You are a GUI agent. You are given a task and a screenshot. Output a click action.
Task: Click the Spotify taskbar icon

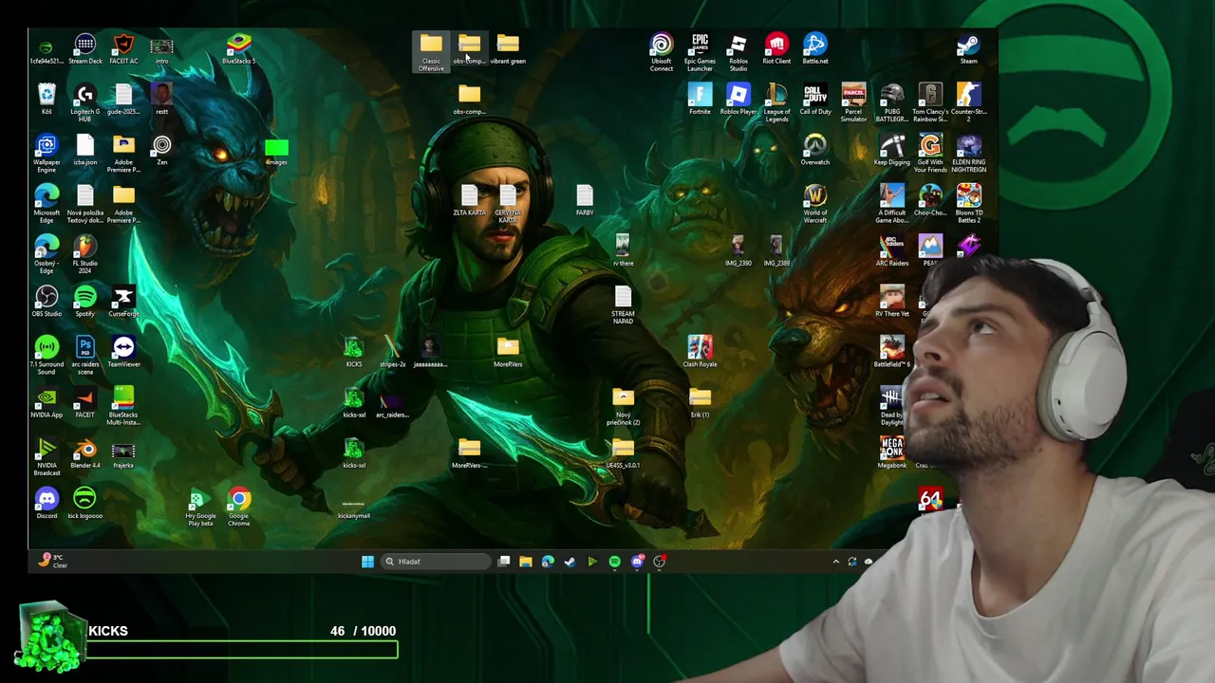(615, 562)
